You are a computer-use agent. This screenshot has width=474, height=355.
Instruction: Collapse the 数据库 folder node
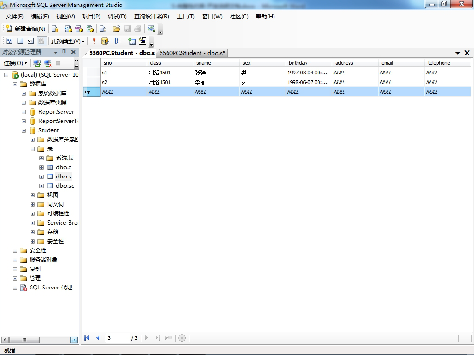(x=15, y=84)
